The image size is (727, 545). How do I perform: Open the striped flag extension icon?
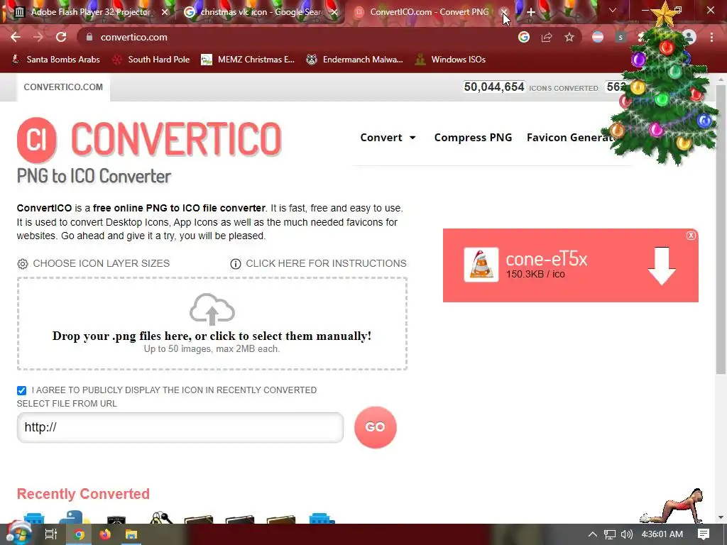(x=598, y=37)
